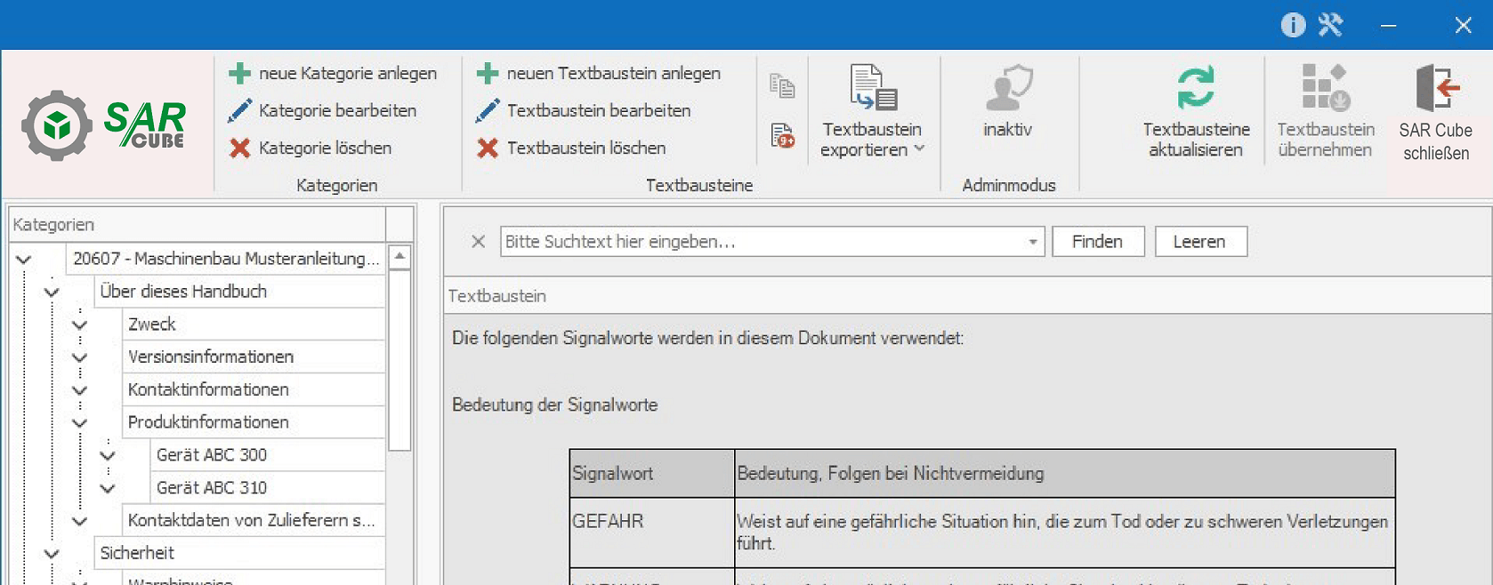Open Textbaustein exportieren dropdown arrow
The width and height of the screenshot is (1493, 585).
tap(920, 149)
